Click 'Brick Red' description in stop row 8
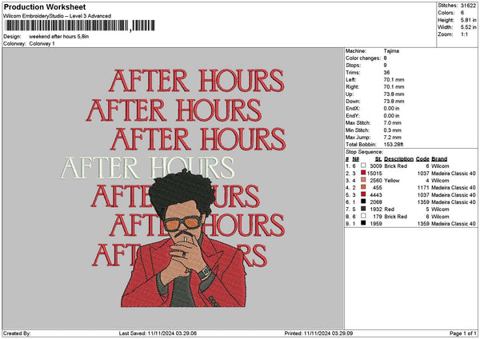Screen dimensions: 480x339 point(395,217)
